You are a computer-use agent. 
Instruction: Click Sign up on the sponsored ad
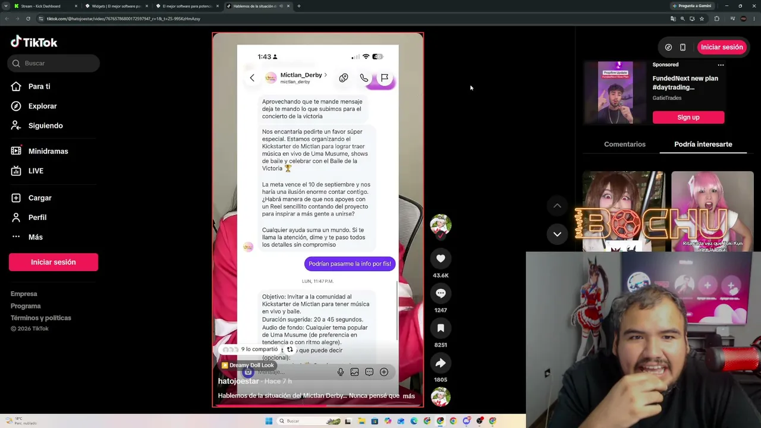[x=688, y=117]
